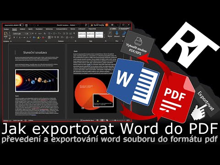Apply yellow text highlight color
Viewport: 220px width, 165px height.
point(38,38)
